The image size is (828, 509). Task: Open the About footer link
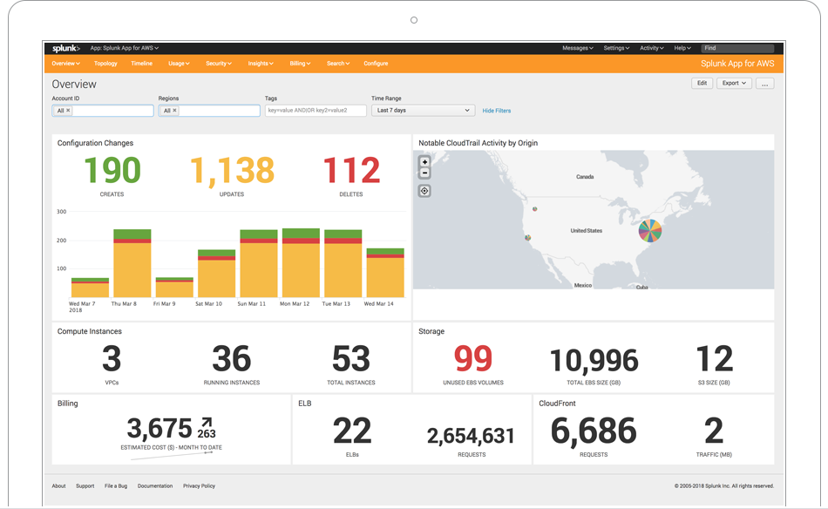pos(58,485)
